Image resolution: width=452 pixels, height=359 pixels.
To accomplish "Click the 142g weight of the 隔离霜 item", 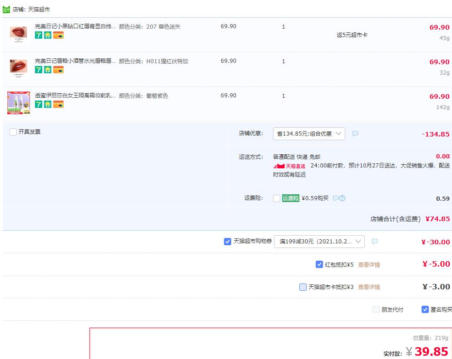I will tap(443, 107).
